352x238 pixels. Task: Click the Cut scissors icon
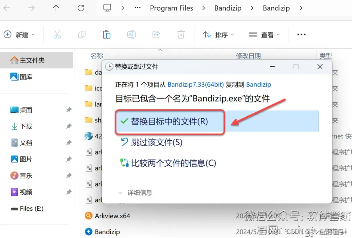[x=57, y=35]
